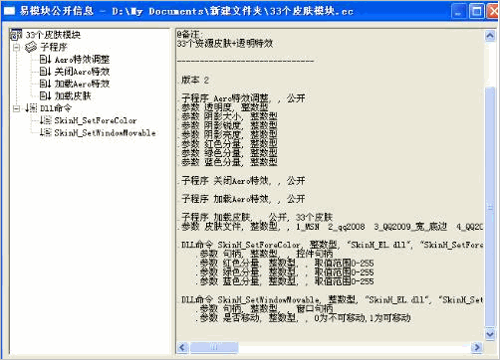The height and width of the screenshot is (360, 500).
Task: Click the 窗口句柄 parameter line
Action: coord(266,308)
